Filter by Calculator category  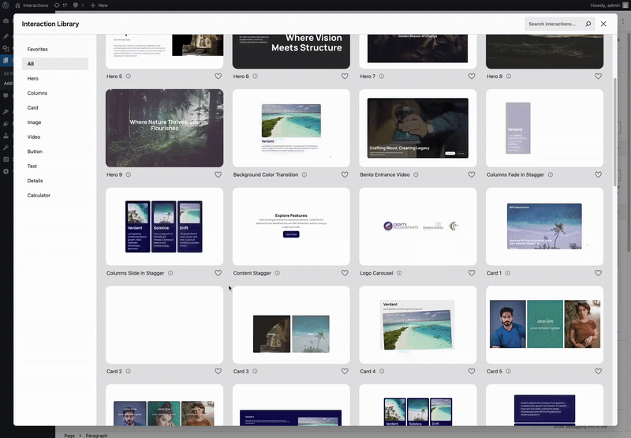[x=39, y=195]
